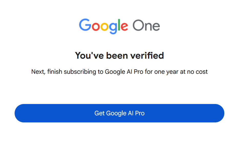Click the red e in Google logo
252x146 pixels.
click(124, 26)
